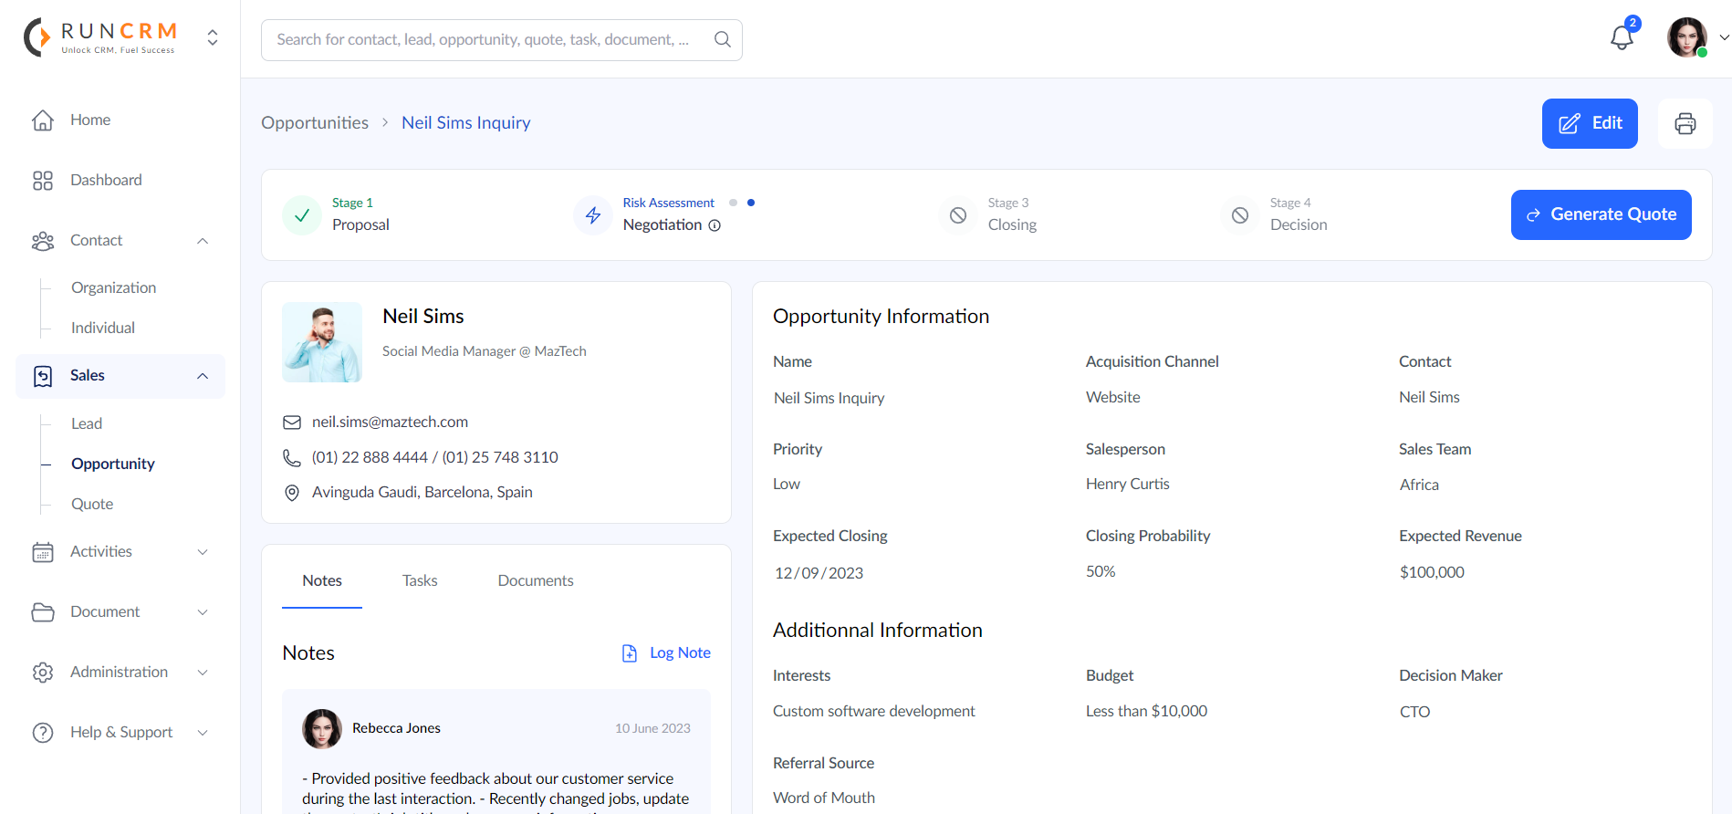Open the workspace switcher next to RunCRM logo

tap(213, 37)
